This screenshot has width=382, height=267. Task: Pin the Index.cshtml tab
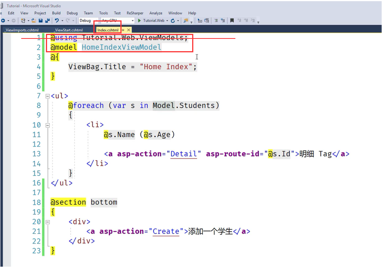123,30
